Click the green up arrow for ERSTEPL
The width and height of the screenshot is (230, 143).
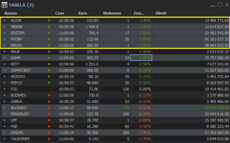[49, 33]
